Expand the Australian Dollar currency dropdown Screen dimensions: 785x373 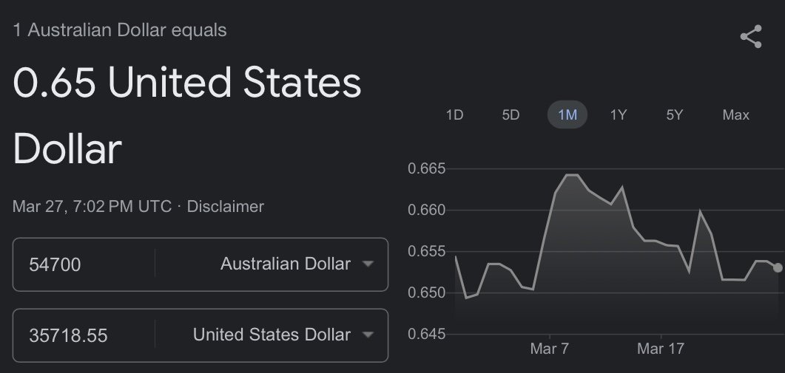[x=297, y=264]
